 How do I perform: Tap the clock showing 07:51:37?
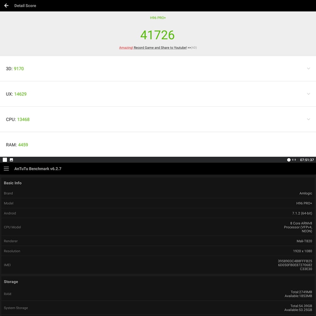(307, 160)
